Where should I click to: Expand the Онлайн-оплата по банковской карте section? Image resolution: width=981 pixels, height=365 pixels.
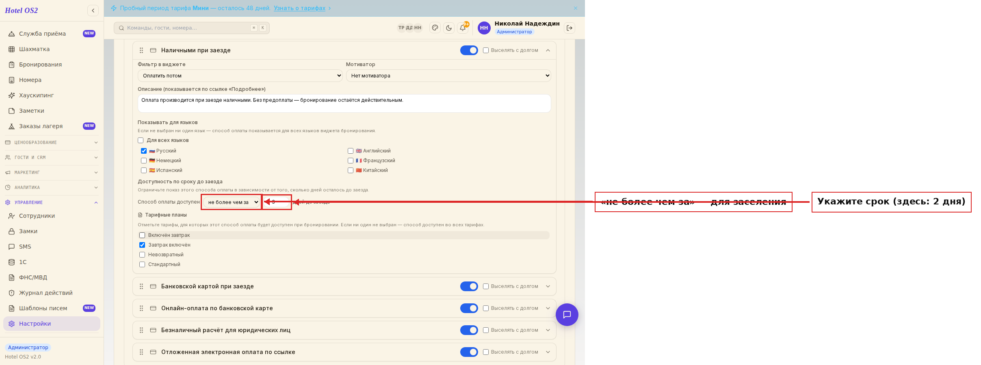548,308
